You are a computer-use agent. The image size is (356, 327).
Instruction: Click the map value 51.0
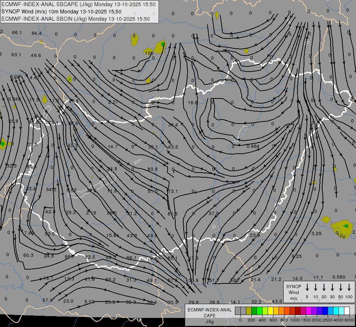click(x=153, y=191)
